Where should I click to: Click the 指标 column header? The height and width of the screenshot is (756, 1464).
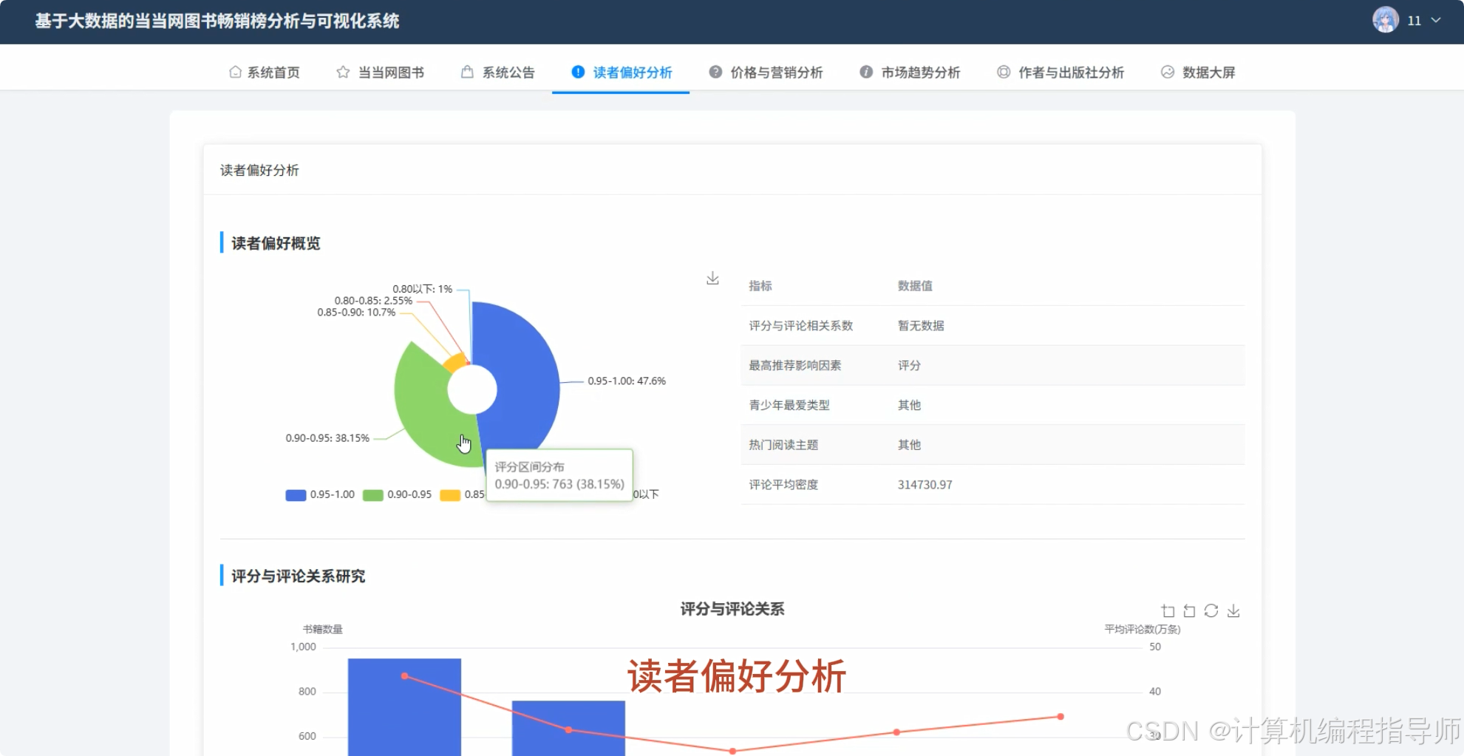pyautogui.click(x=760, y=286)
